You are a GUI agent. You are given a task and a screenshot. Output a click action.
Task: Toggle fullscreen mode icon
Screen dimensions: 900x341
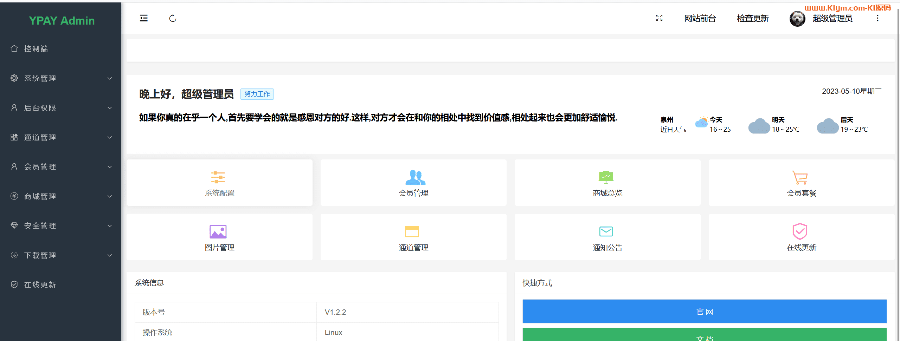659,18
